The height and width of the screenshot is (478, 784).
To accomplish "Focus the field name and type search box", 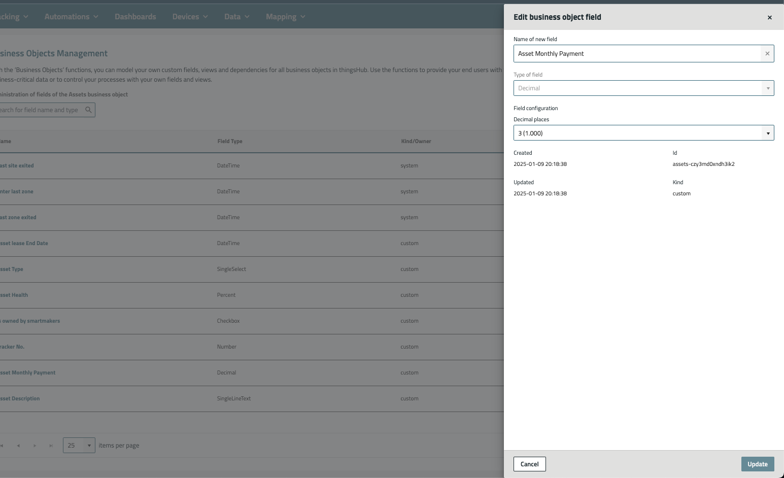I will tap(41, 110).
